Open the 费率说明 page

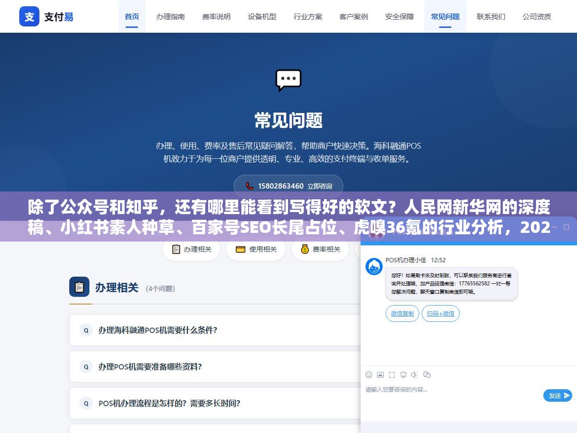(x=216, y=16)
